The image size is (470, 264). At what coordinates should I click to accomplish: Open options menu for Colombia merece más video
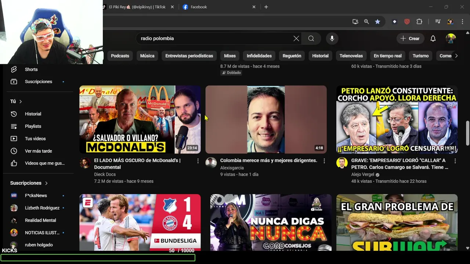[x=324, y=161]
